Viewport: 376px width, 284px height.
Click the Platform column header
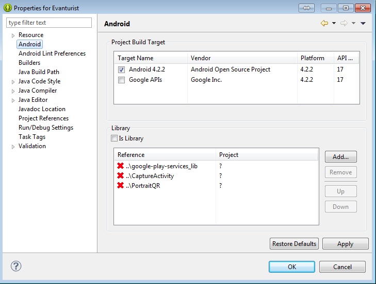316,58
